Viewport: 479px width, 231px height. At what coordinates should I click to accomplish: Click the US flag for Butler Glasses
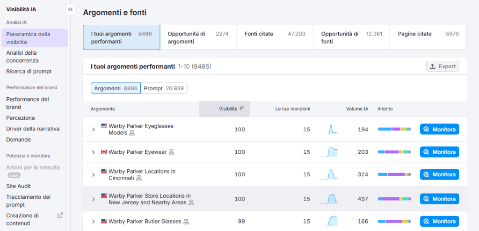(104, 221)
